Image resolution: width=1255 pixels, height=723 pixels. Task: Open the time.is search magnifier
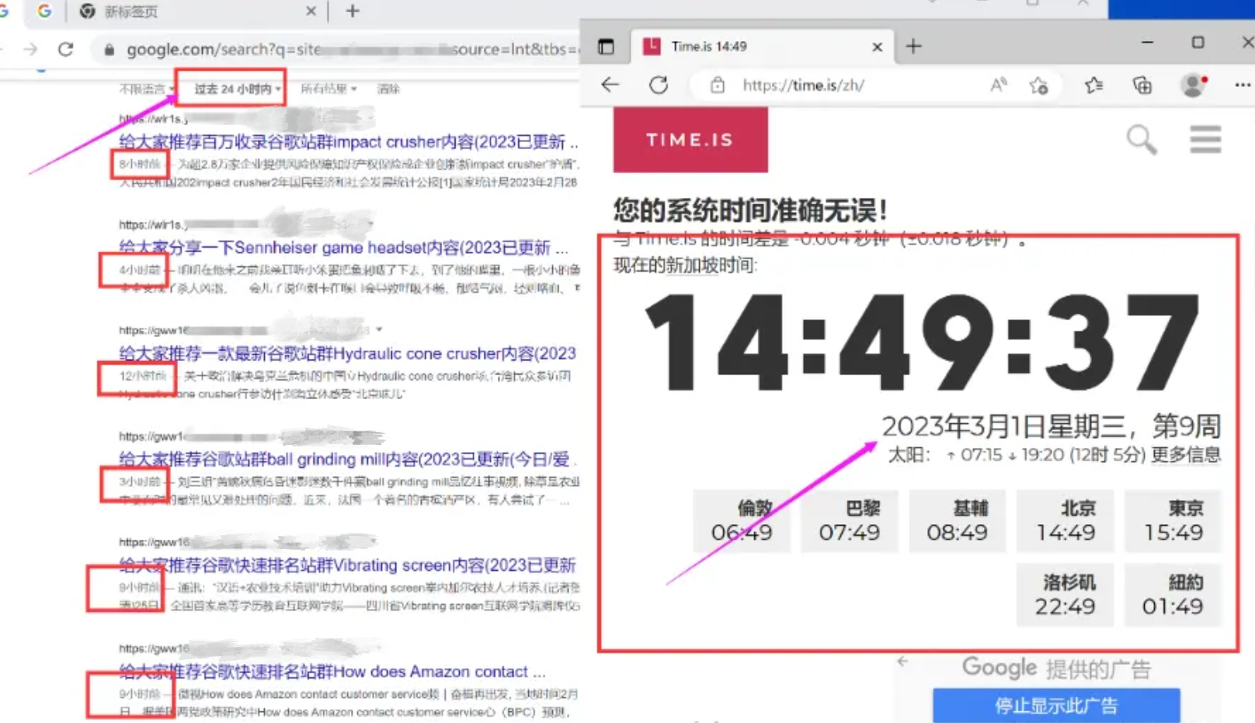[x=1142, y=140]
